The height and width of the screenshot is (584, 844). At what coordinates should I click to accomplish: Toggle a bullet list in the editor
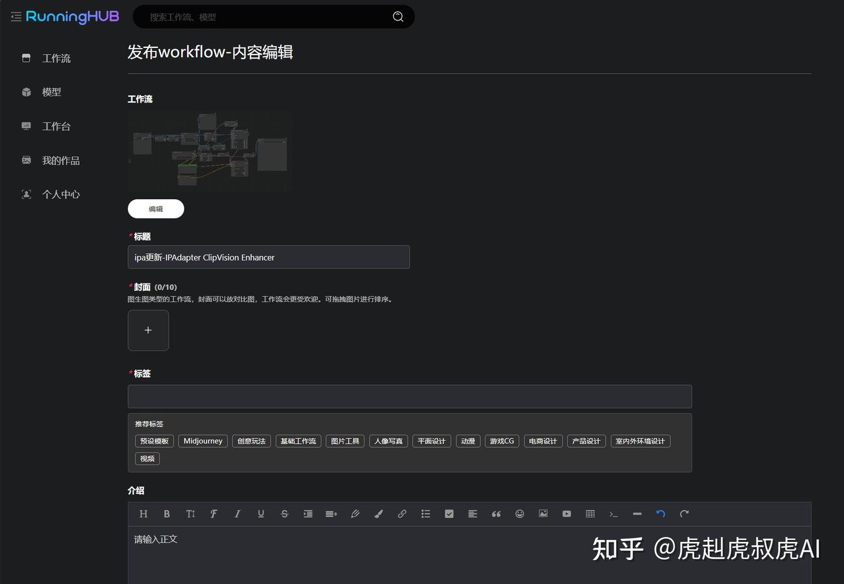(426, 514)
